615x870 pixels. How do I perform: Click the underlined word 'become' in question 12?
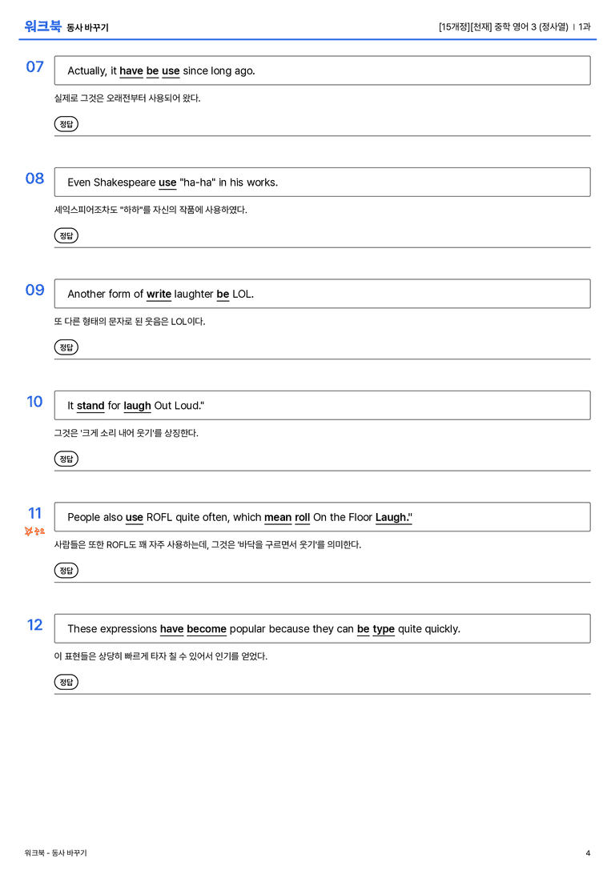[x=207, y=628]
